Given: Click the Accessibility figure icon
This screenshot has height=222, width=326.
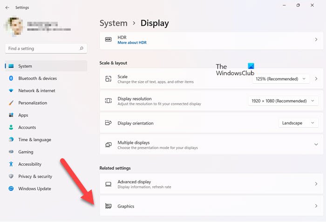Looking at the screenshot, I should point(11,164).
